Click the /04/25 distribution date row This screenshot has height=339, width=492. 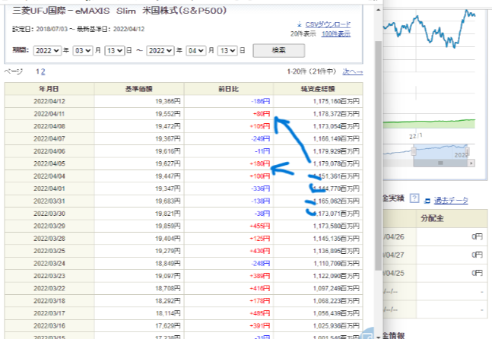pyautogui.click(x=435, y=273)
